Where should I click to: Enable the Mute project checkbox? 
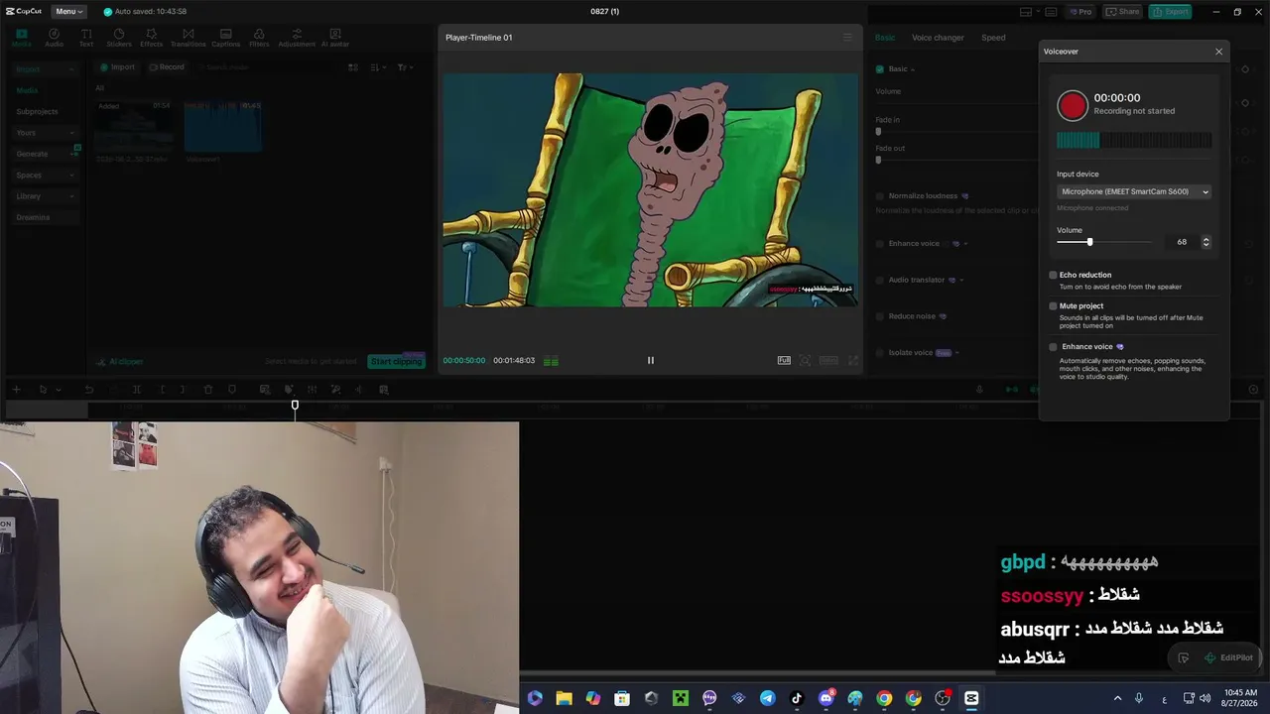coord(1053,305)
